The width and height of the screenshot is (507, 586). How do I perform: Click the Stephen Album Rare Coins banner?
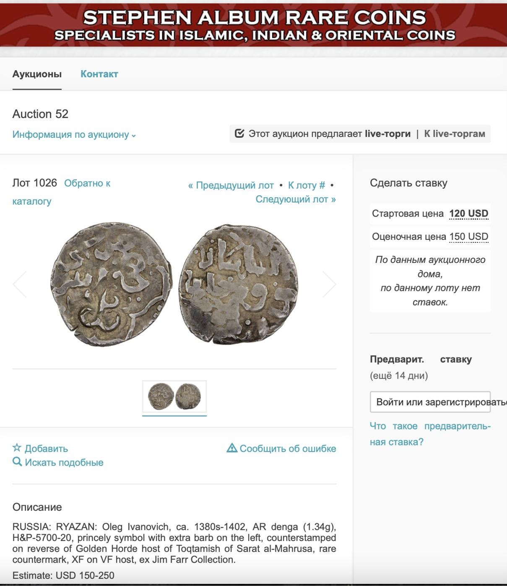click(253, 25)
